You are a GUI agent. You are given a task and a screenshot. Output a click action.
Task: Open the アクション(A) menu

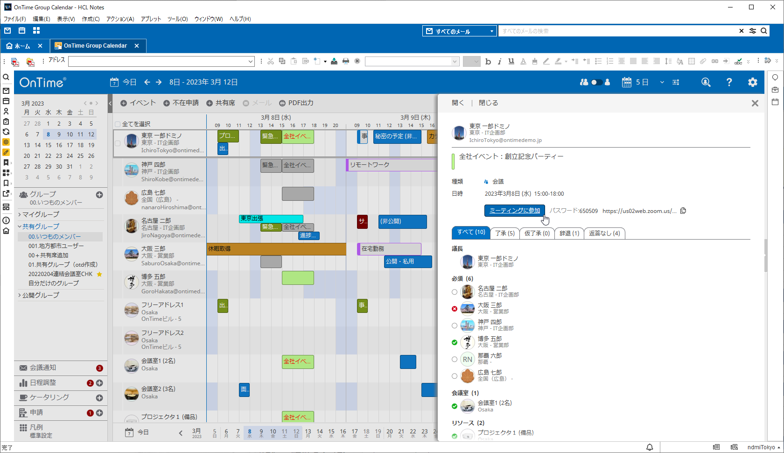(120, 19)
